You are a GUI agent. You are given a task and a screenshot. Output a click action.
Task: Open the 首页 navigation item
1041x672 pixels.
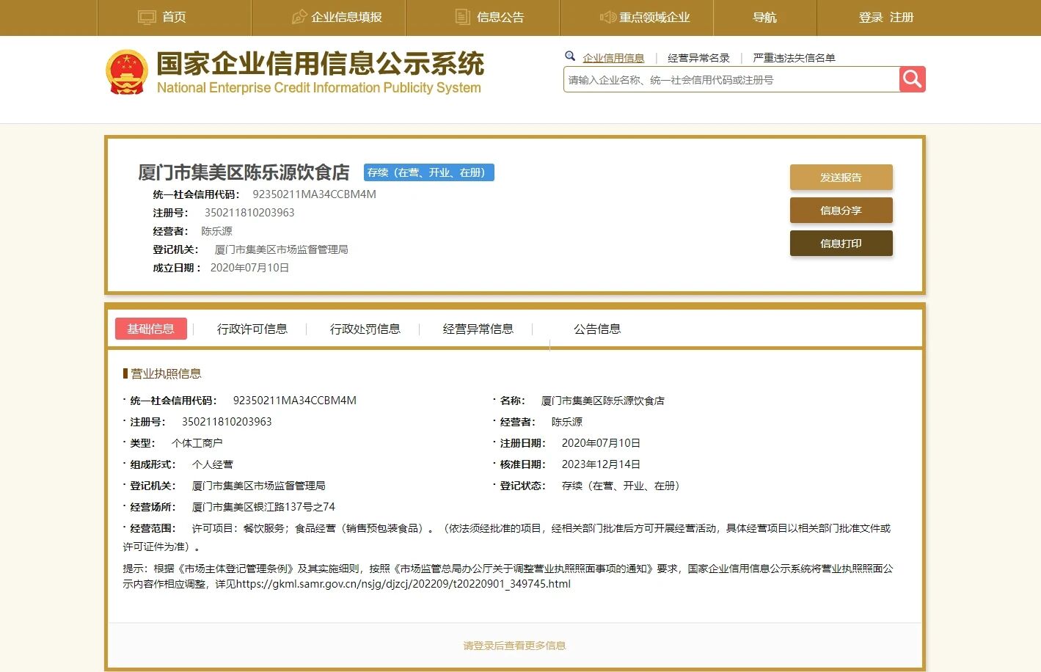pyautogui.click(x=174, y=17)
